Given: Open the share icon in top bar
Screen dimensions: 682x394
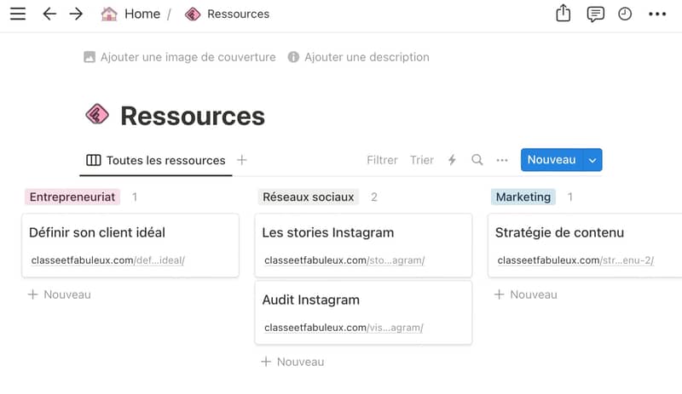Looking at the screenshot, I should pos(564,13).
